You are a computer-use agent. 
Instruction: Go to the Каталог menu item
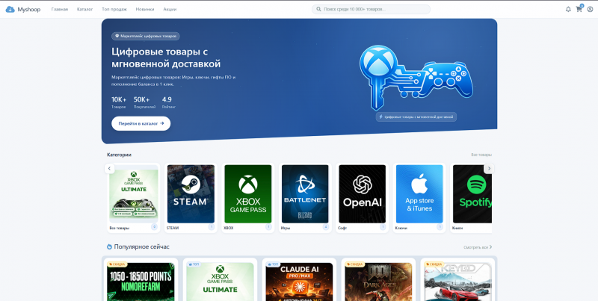tap(84, 9)
